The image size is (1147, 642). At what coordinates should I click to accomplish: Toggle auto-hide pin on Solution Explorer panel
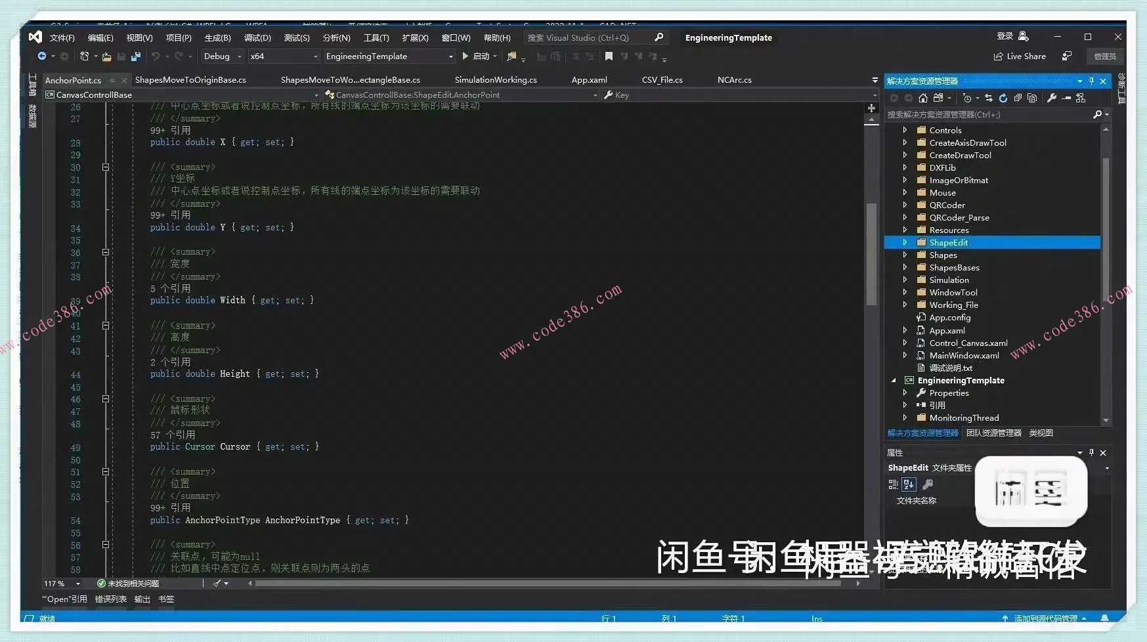(1092, 81)
